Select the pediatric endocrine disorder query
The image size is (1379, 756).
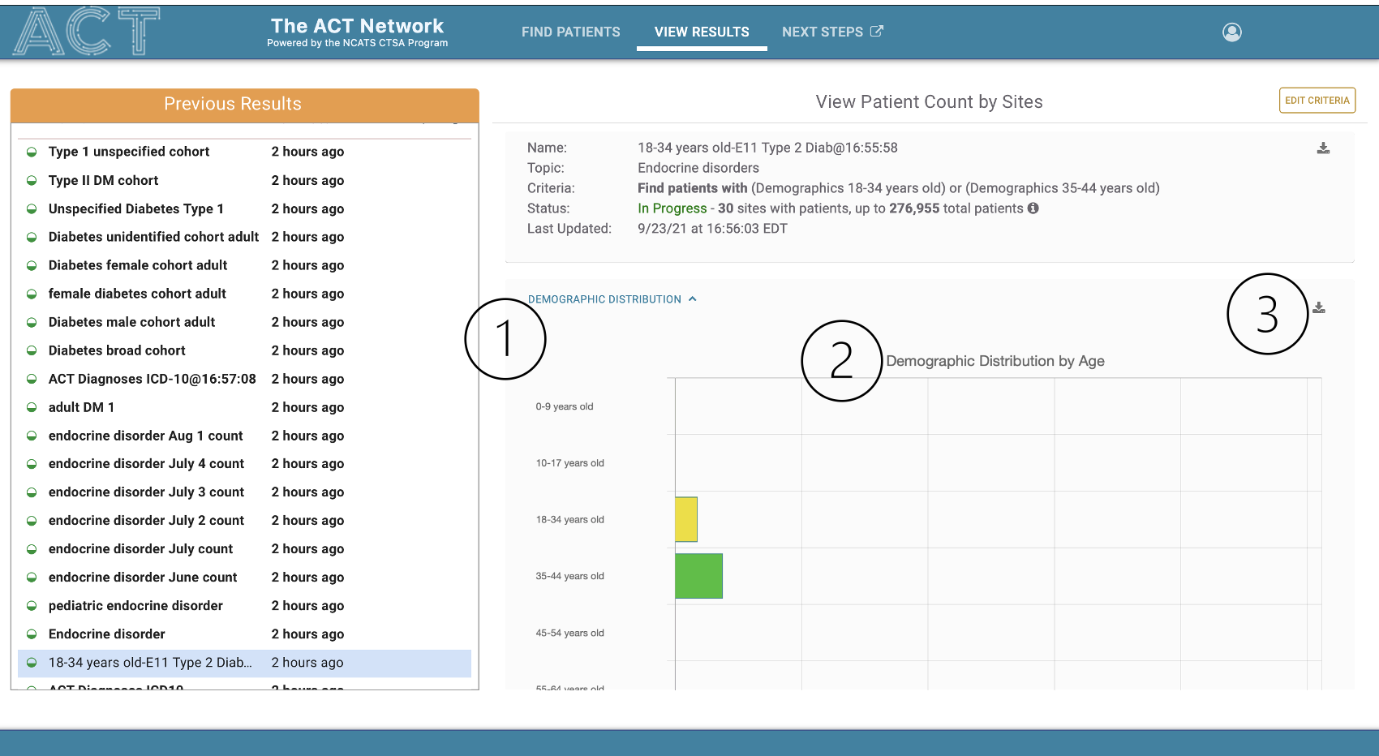point(135,606)
